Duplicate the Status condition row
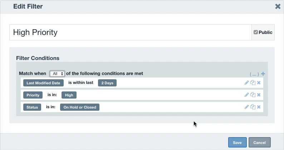Screen dimensions: 284x150 (253, 107)
